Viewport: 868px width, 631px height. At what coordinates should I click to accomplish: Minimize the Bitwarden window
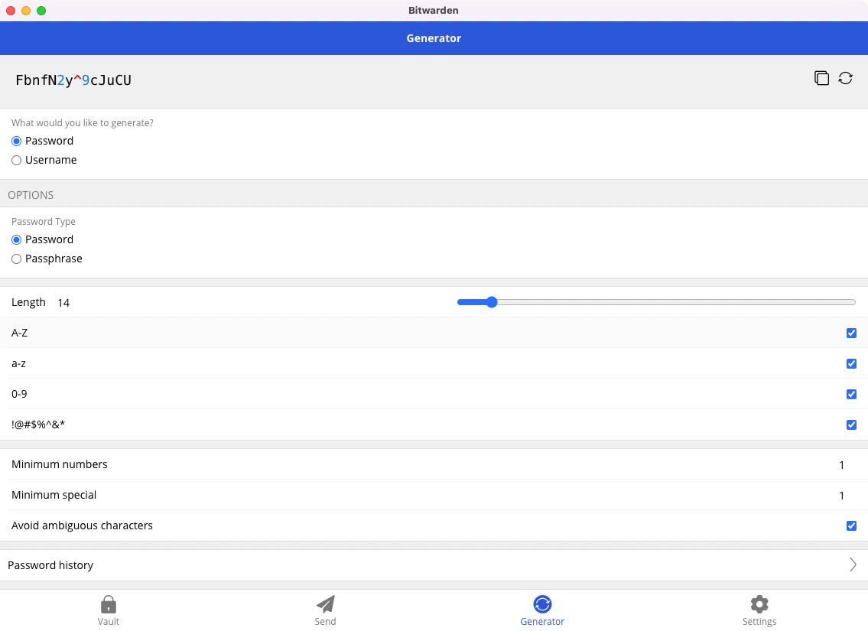26,11
